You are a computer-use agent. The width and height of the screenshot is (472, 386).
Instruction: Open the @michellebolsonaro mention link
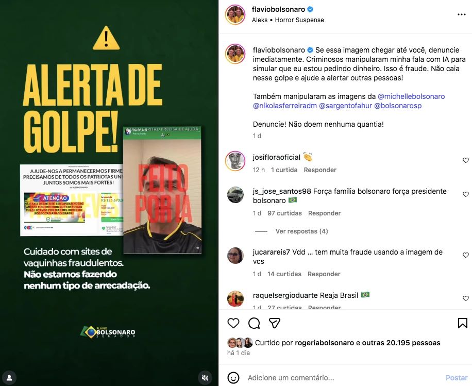pyautogui.click(x=411, y=96)
